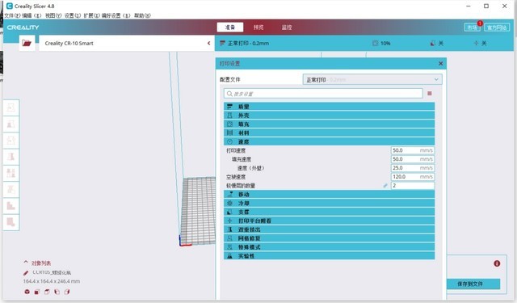Collapse the 对象列表 object list
The width and height of the screenshot is (517, 303).
(x=26, y=263)
